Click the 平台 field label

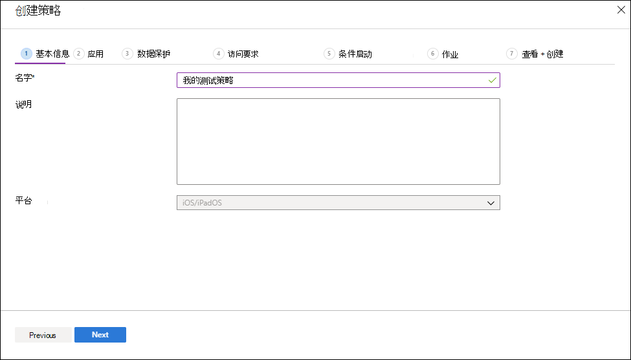pos(23,200)
